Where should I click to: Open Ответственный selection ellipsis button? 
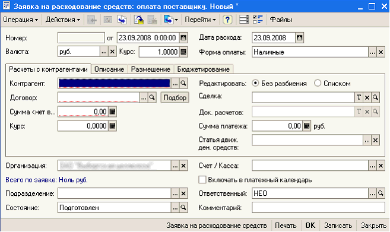point(372,193)
